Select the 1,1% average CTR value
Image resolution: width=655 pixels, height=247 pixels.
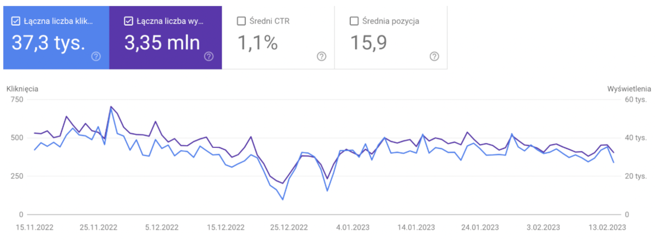(258, 43)
